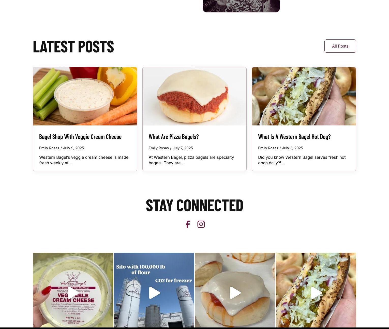Click the Latest Posts heading
This screenshot has width=389, height=329.
[x=73, y=47]
